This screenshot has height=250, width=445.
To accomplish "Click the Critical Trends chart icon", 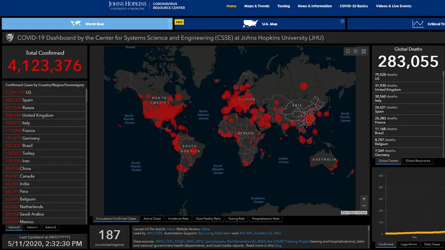I will 418,24.
